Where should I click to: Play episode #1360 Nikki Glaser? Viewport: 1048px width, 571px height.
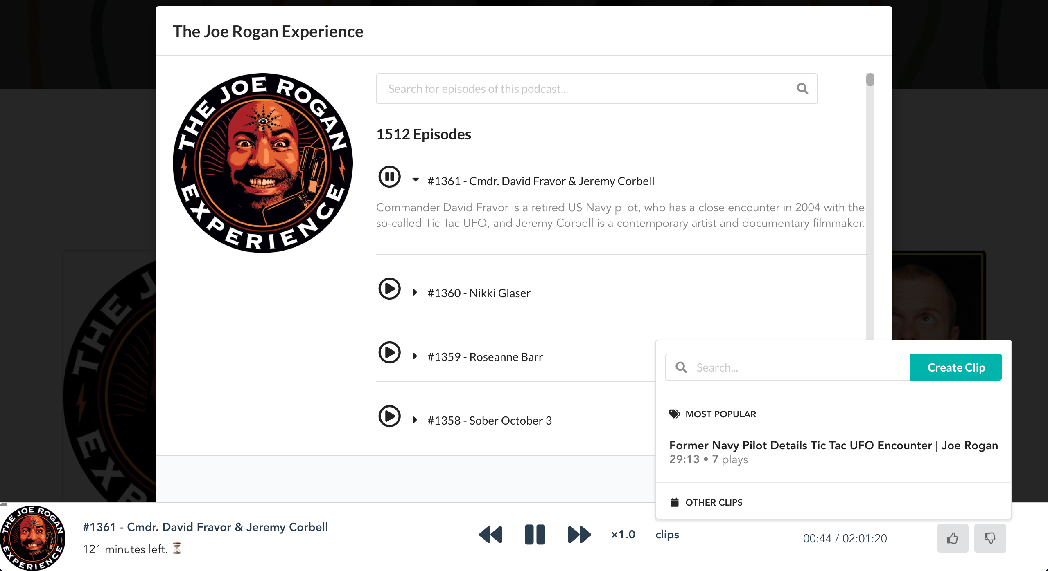[389, 289]
